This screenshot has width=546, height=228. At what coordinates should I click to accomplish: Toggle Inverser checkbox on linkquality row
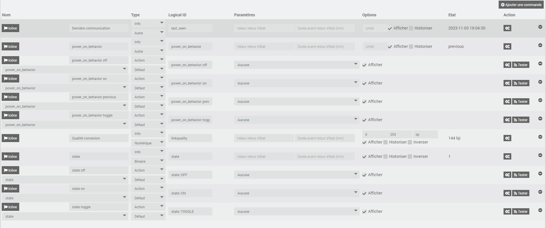click(410, 142)
